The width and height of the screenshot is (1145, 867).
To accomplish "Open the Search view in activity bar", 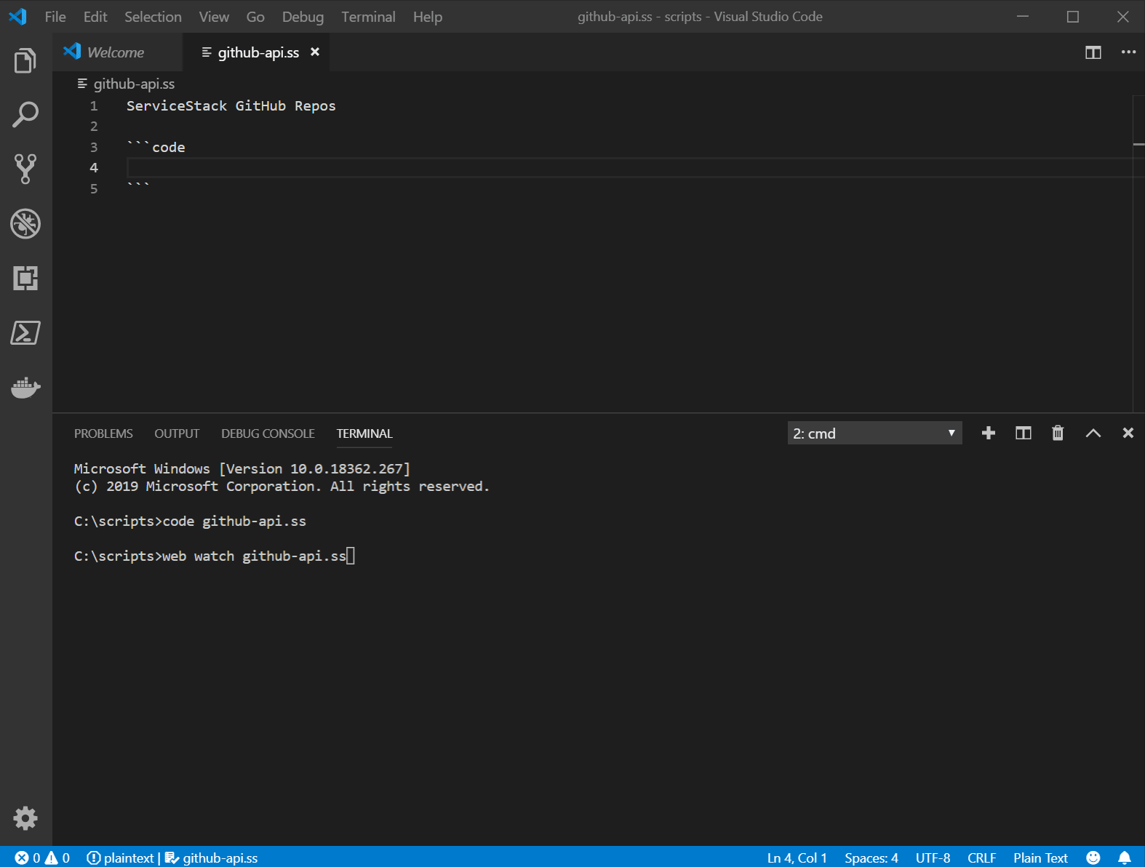I will pos(25,115).
